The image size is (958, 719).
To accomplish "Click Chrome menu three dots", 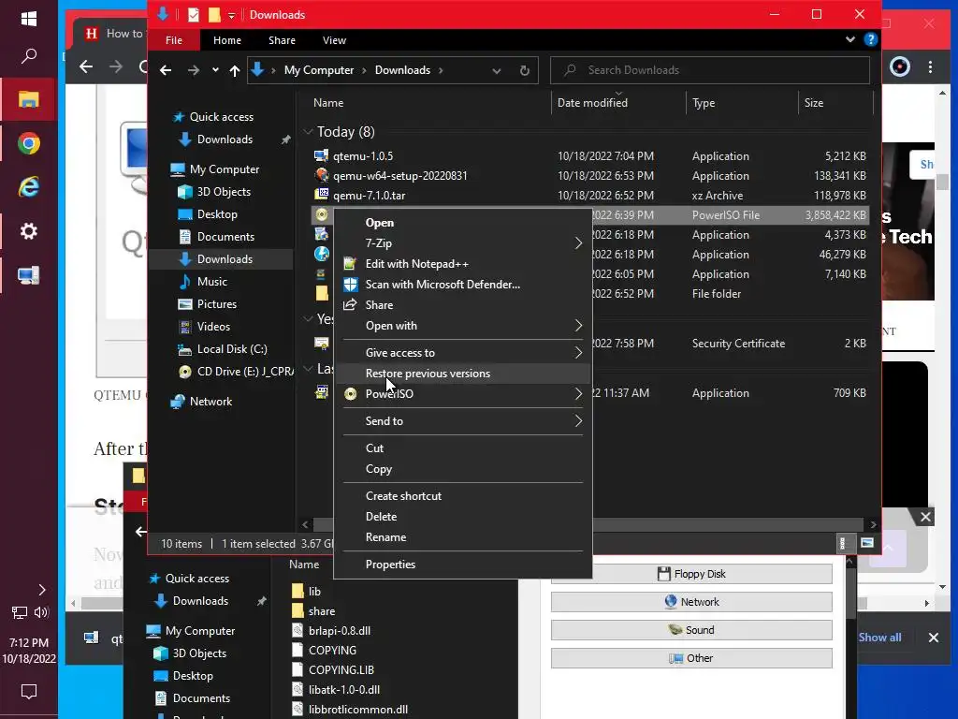I will click(x=931, y=66).
